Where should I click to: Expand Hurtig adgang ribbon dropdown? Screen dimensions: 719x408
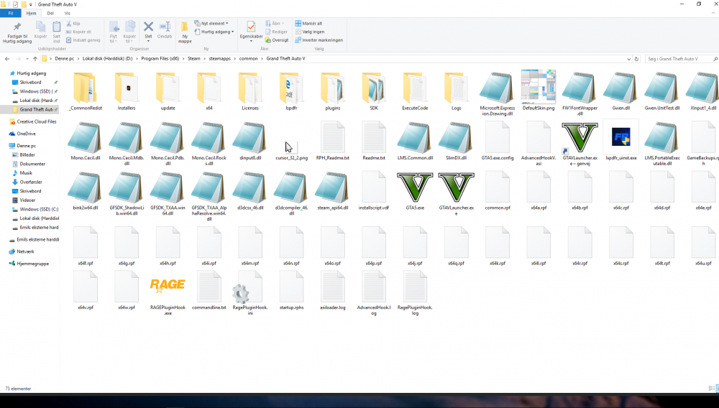[214, 32]
